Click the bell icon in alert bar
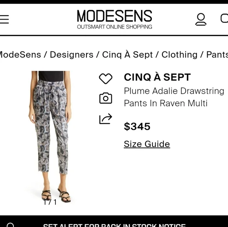The height and width of the screenshot is (227, 228). (x=11, y=225)
